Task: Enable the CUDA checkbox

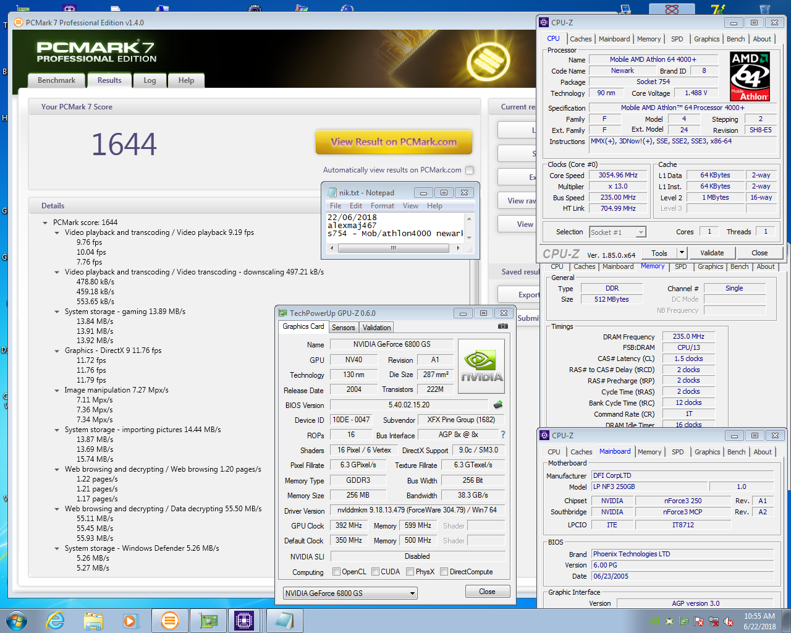Action: pyautogui.click(x=376, y=572)
